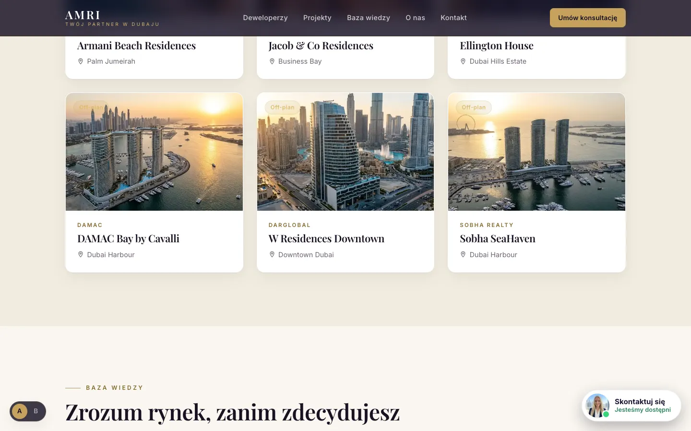
Task: Click Off-plan badge on W Residences card
Action: pyautogui.click(x=282, y=107)
